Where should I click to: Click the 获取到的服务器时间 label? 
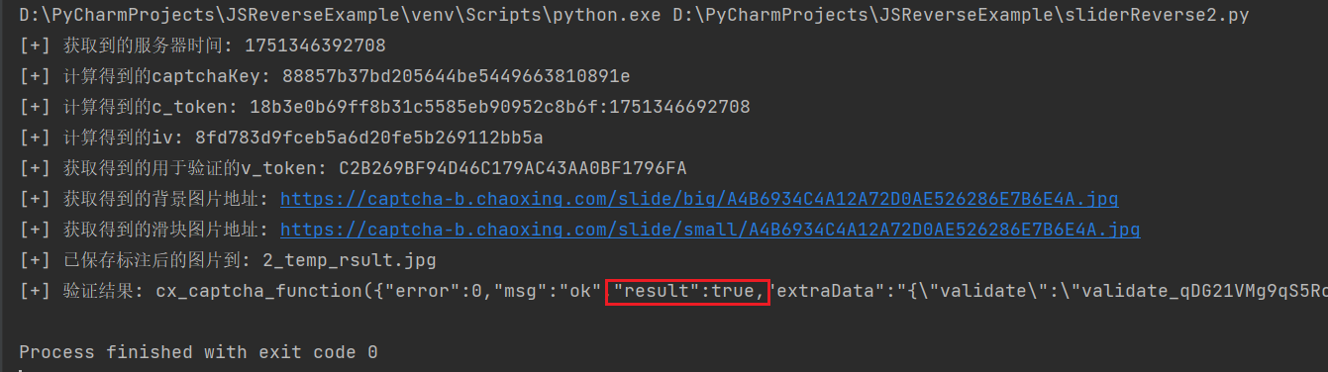148,46
